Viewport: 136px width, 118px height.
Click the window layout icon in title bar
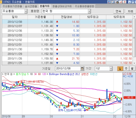coord(109,2)
